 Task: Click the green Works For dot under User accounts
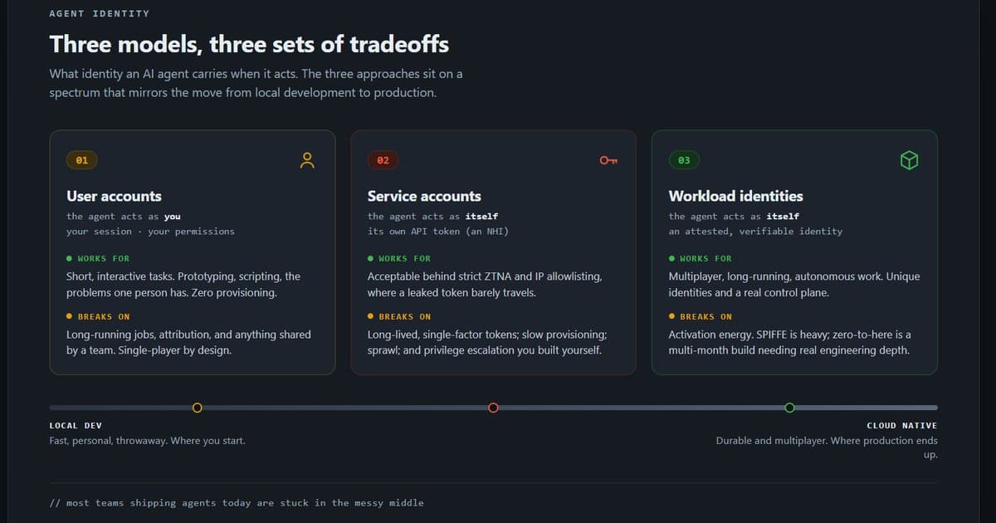point(69,258)
